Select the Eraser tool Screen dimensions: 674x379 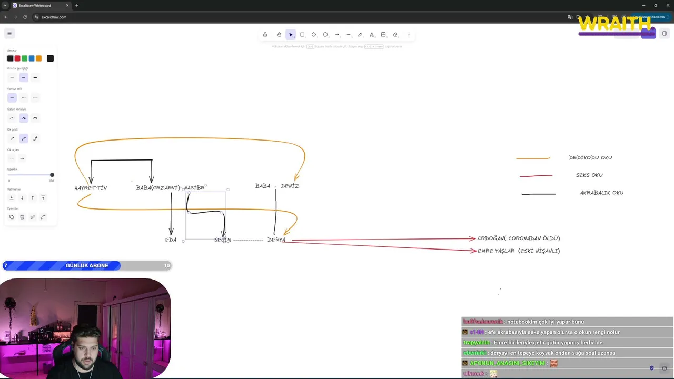point(395,35)
